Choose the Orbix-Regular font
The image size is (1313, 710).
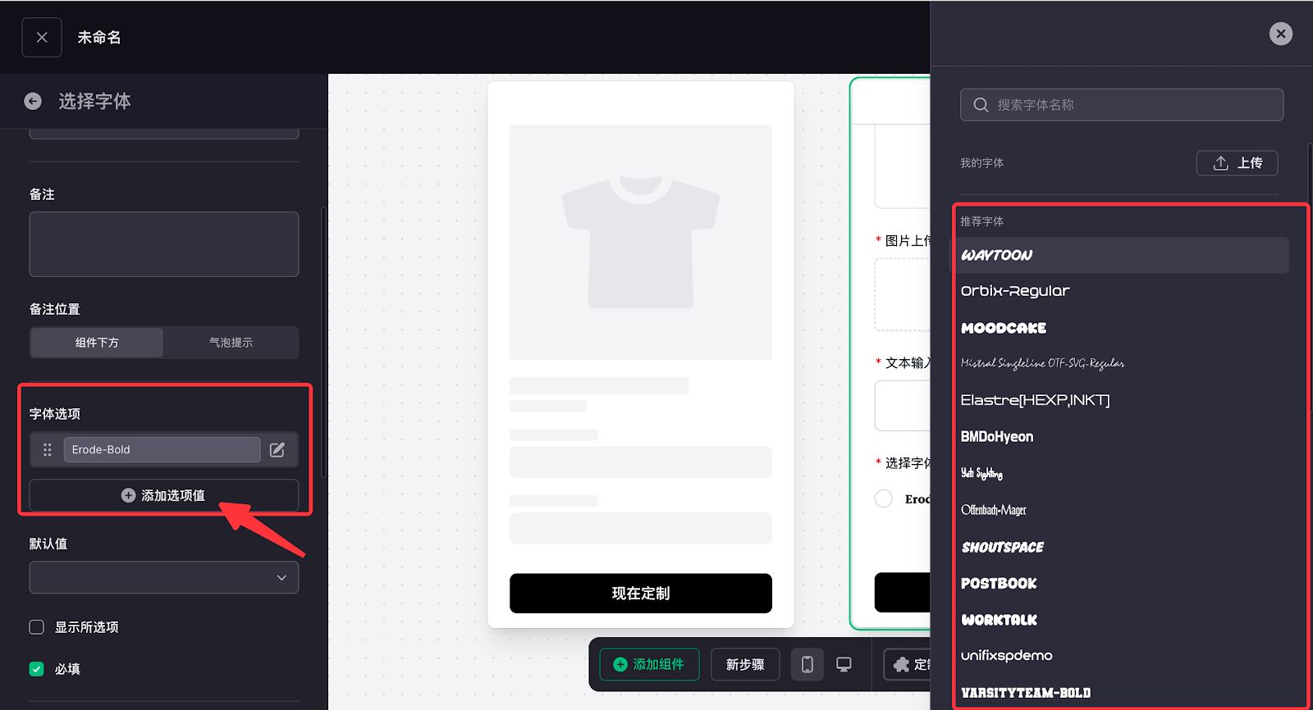(x=1015, y=291)
